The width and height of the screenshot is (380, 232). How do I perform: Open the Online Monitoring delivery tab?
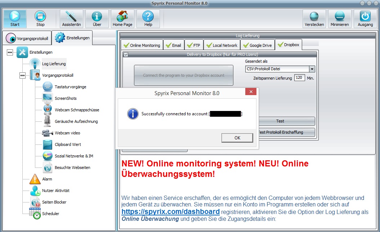tap(142, 45)
